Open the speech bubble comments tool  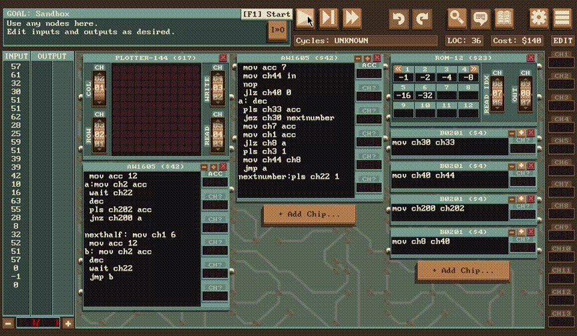coord(480,17)
